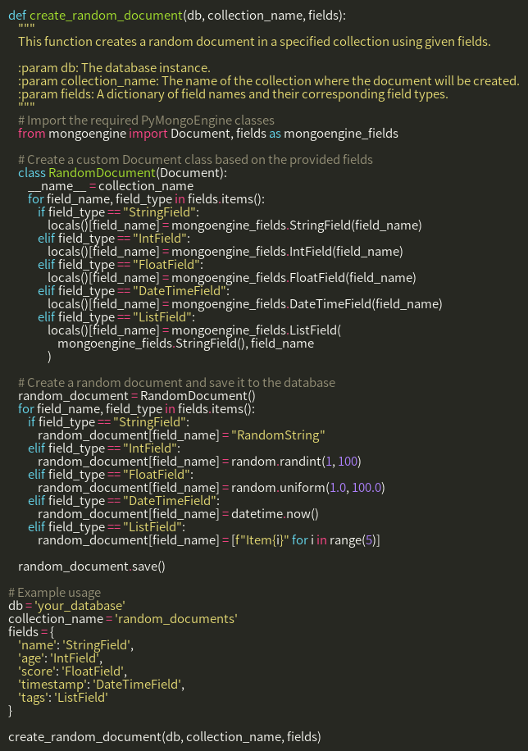This screenshot has width=528, height=751.
Task: Click 'mongoengine_fields.StringField(field_name)' call
Action: tap(297, 225)
